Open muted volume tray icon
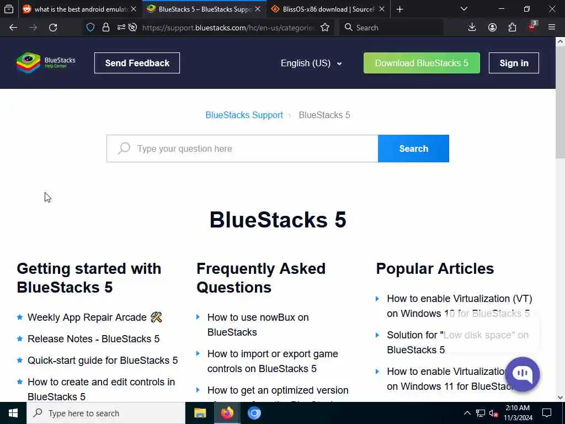This screenshot has height=424, width=565. pyautogui.click(x=494, y=413)
